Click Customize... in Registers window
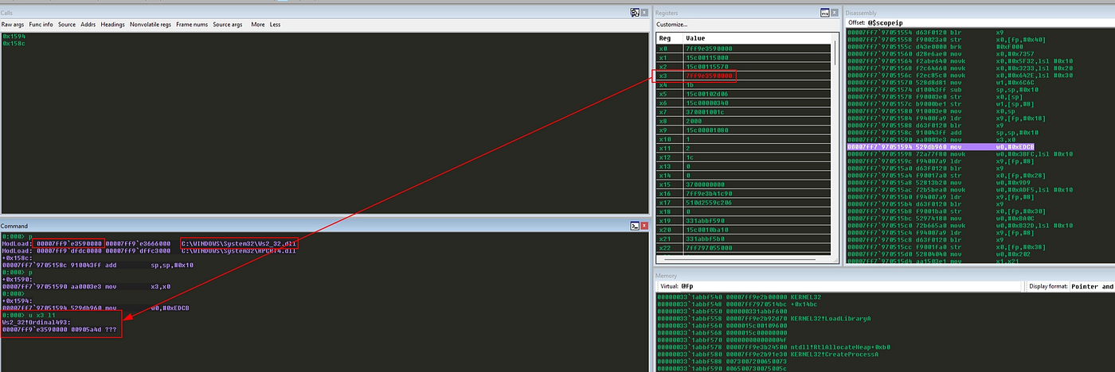The image size is (1115, 372). pyautogui.click(x=671, y=25)
